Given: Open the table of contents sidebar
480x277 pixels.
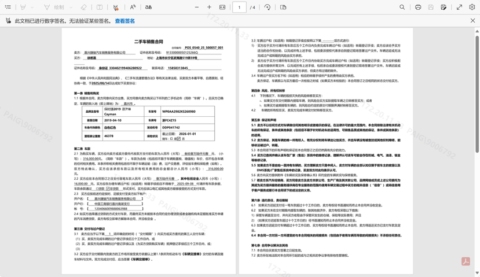Looking at the screenshot, I should click(8, 8).
